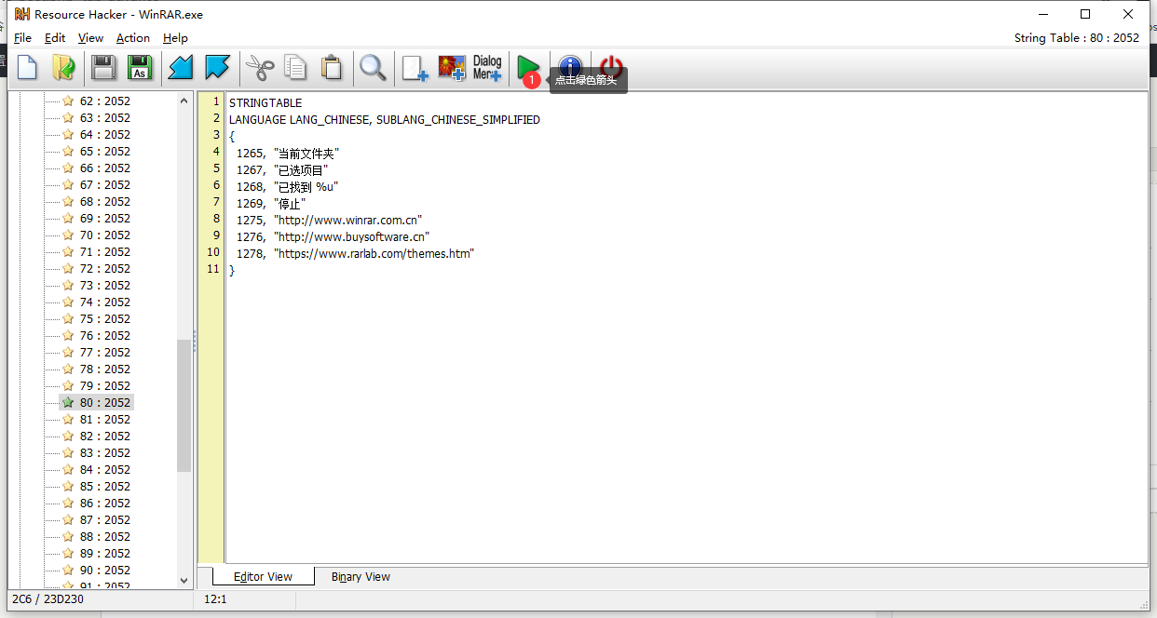Select tree item 62 : 2052
Image resolution: width=1157 pixels, height=618 pixels.
click(104, 101)
